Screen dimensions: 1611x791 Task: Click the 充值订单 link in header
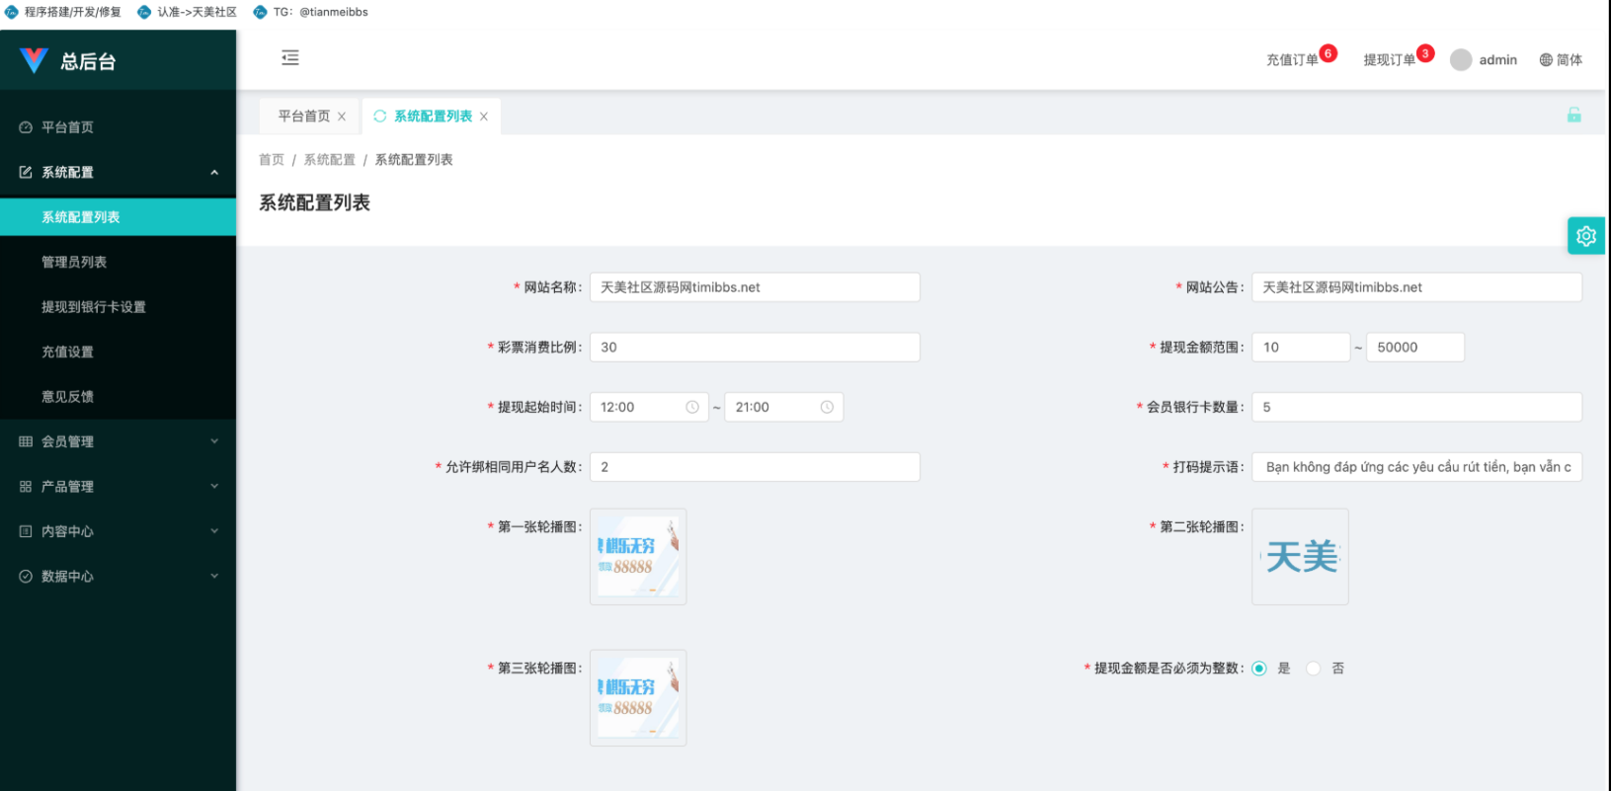(x=1292, y=60)
